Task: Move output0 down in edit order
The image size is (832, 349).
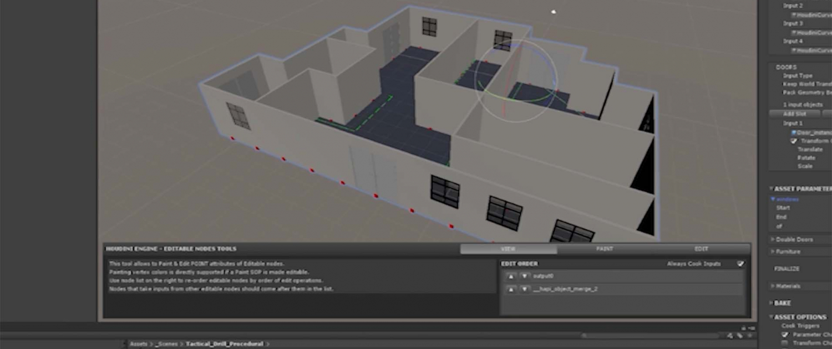Action: 524,276
